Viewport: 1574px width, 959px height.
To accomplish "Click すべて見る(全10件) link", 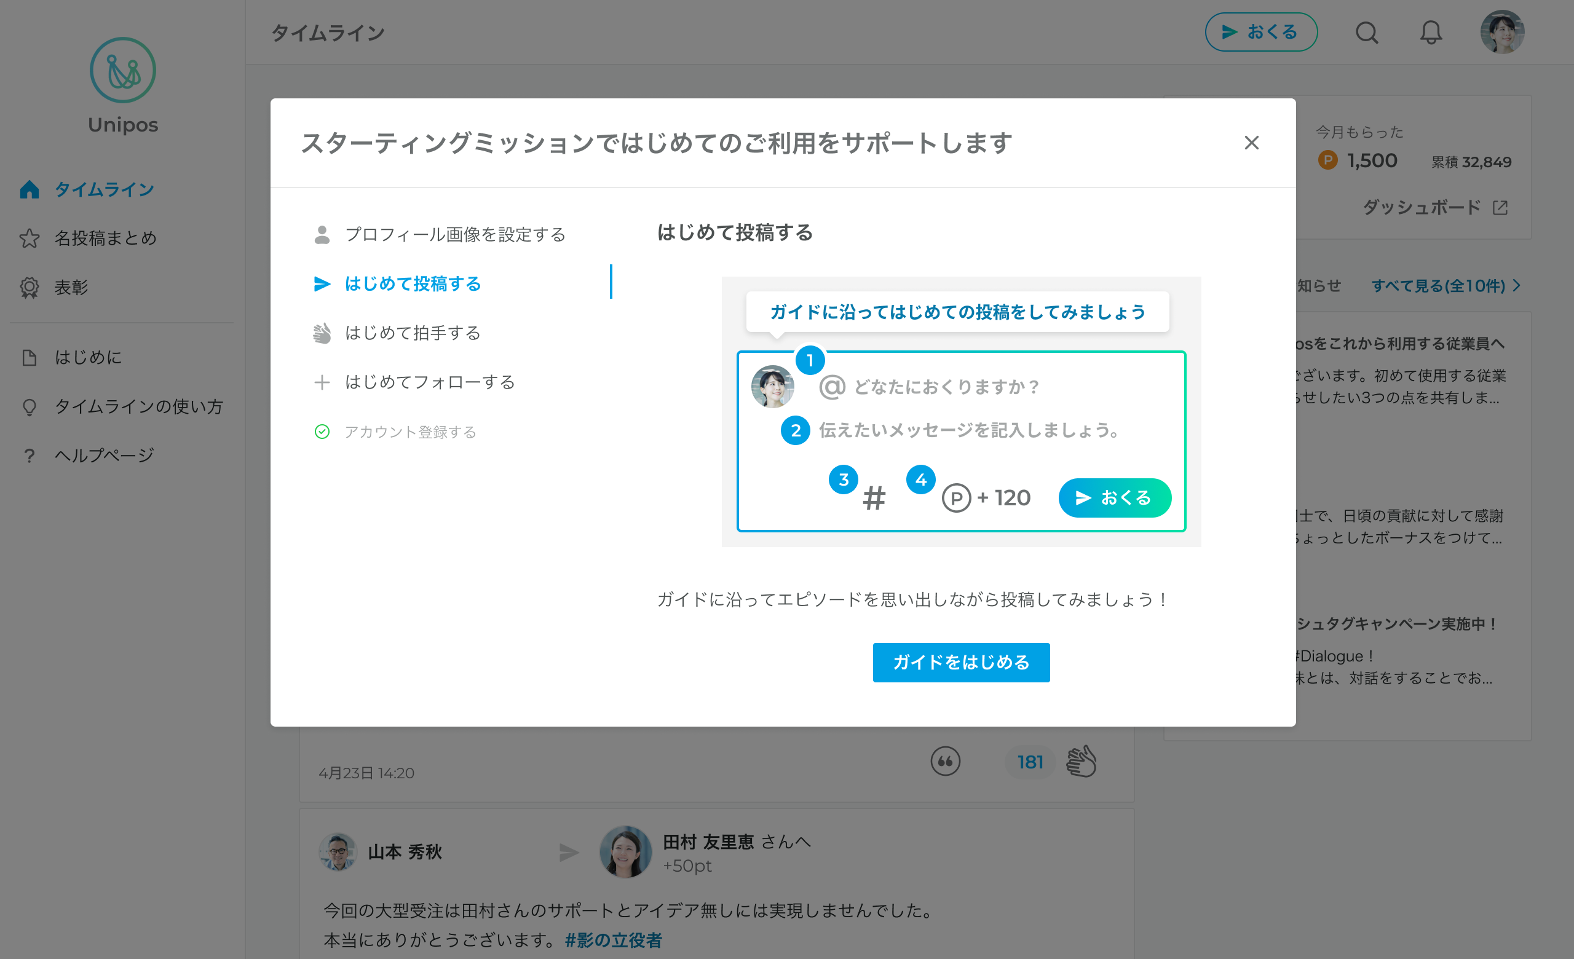I will (x=1438, y=285).
